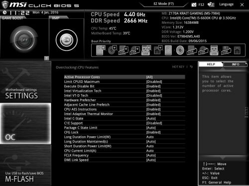Select the legacy network boot icon
Screen dimensions: 249x186
[x=237, y=51]
